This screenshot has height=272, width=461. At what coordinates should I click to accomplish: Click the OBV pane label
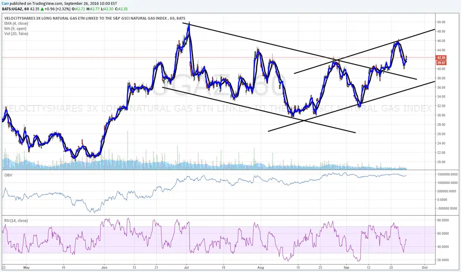point(8,175)
